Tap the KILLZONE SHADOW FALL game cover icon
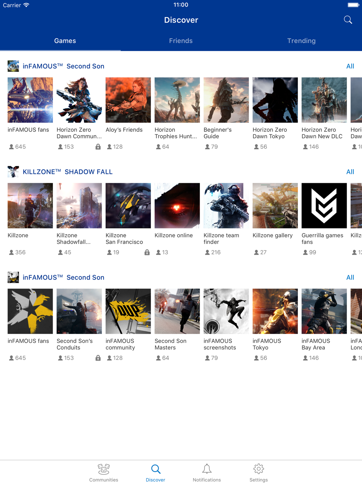Screen dimensions: 362x483 (13, 172)
